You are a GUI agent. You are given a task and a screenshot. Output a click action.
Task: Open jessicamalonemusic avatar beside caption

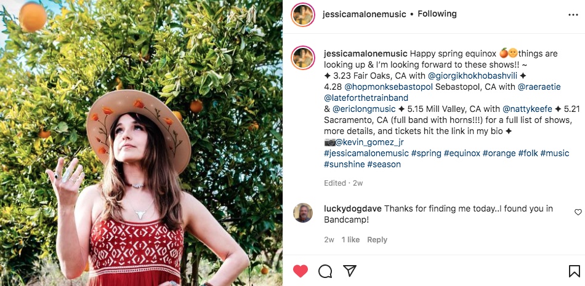303,58
